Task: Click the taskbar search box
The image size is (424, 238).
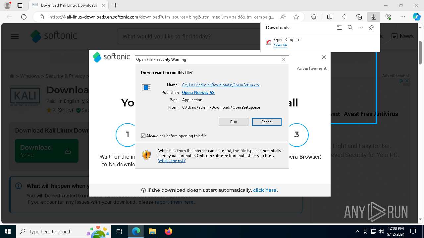Action: pos(63,231)
